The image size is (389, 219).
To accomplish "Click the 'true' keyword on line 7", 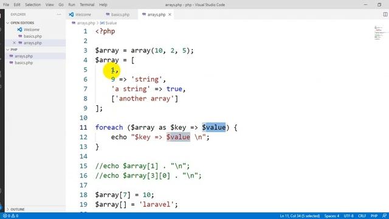I will pyautogui.click(x=174, y=89).
